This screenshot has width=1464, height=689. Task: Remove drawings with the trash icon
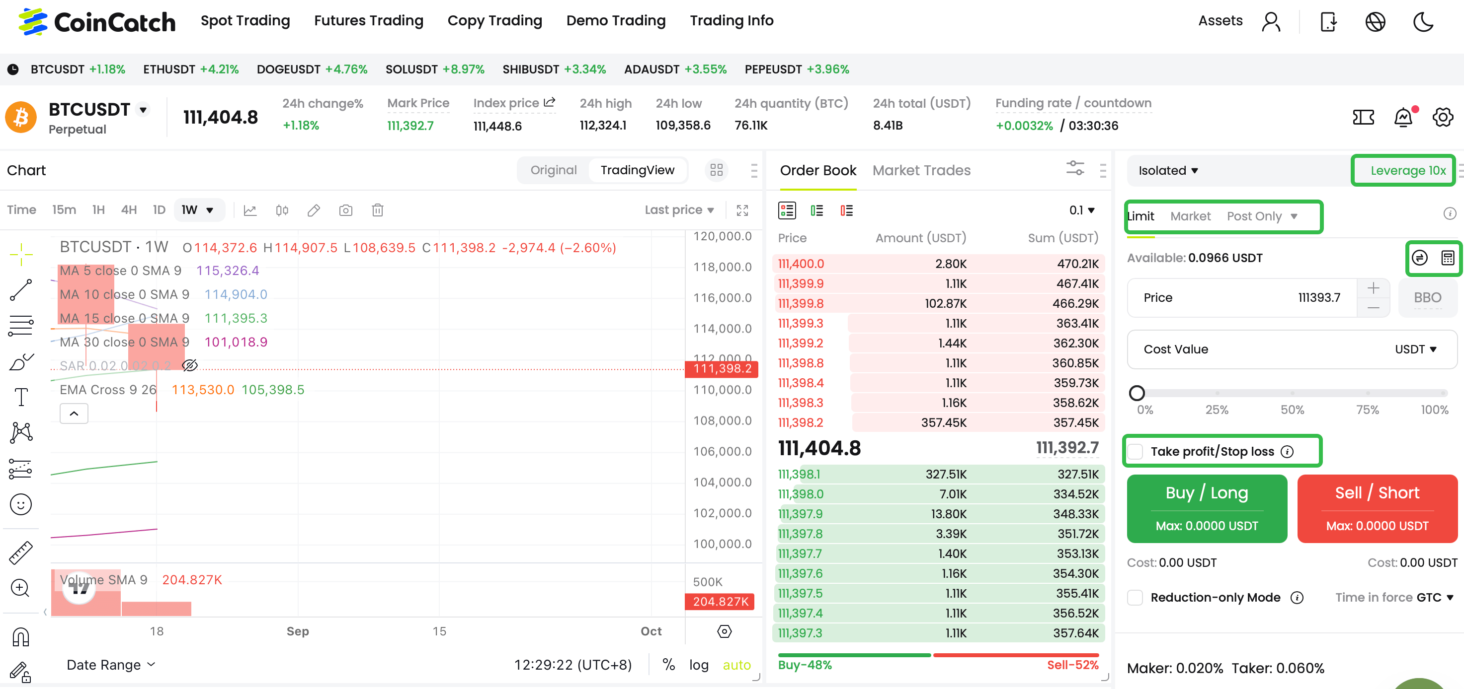[x=377, y=210]
